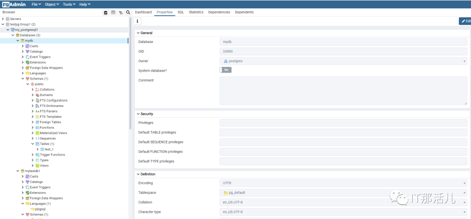
Task: Click the View Data table icon
Action: pyautogui.click(x=113, y=13)
